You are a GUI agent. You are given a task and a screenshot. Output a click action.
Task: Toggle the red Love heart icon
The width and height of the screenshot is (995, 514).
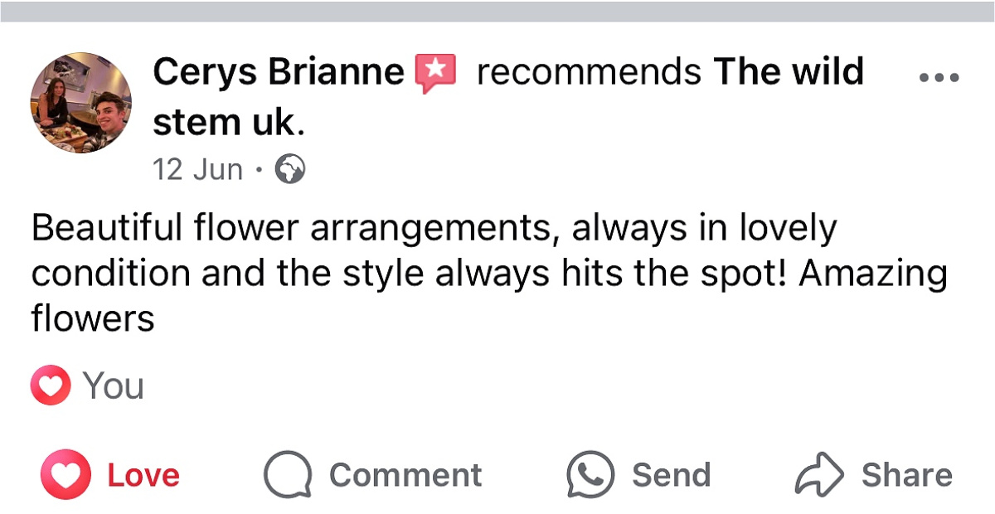tap(66, 474)
